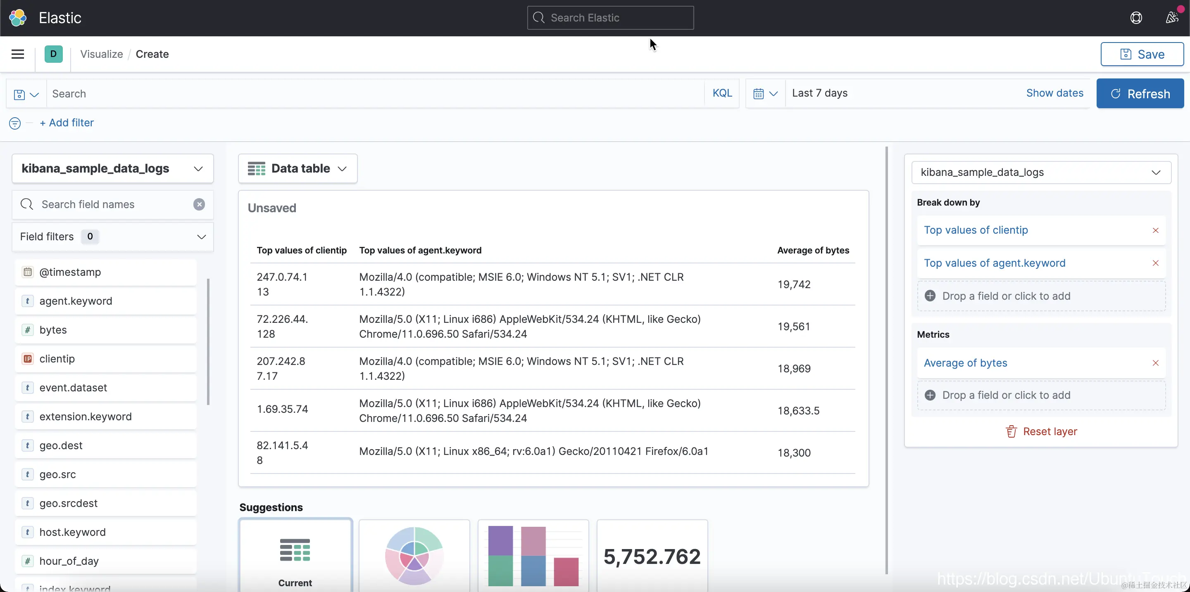This screenshot has height=592, width=1190.
Task: Remove Top values of clientip dimension
Action: tap(1155, 230)
